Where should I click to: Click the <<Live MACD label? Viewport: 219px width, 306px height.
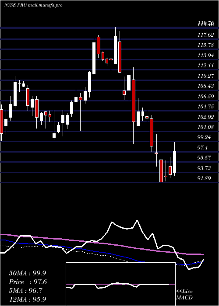184,295
